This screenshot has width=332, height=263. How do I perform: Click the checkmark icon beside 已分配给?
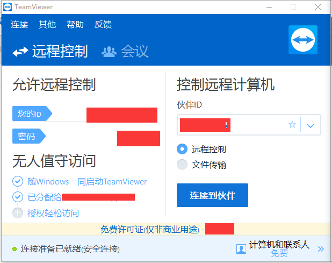click(18, 197)
